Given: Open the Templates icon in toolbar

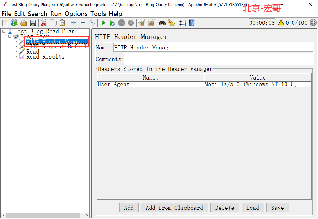Looking at the screenshot, I should (x=14, y=23).
